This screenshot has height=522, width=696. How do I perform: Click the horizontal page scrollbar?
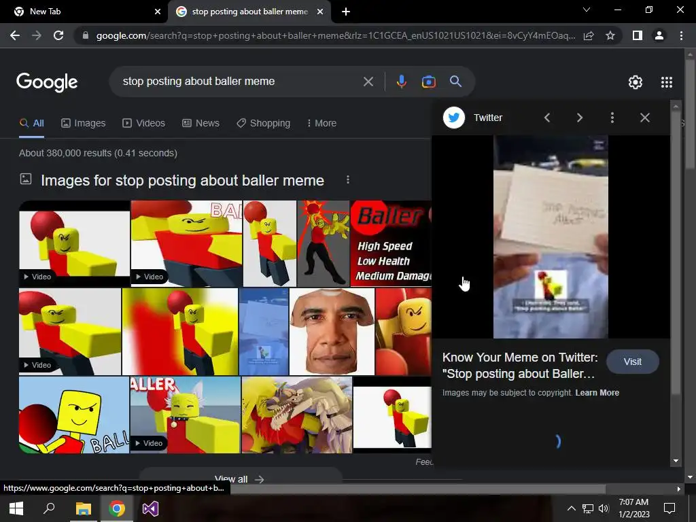(x=417, y=489)
